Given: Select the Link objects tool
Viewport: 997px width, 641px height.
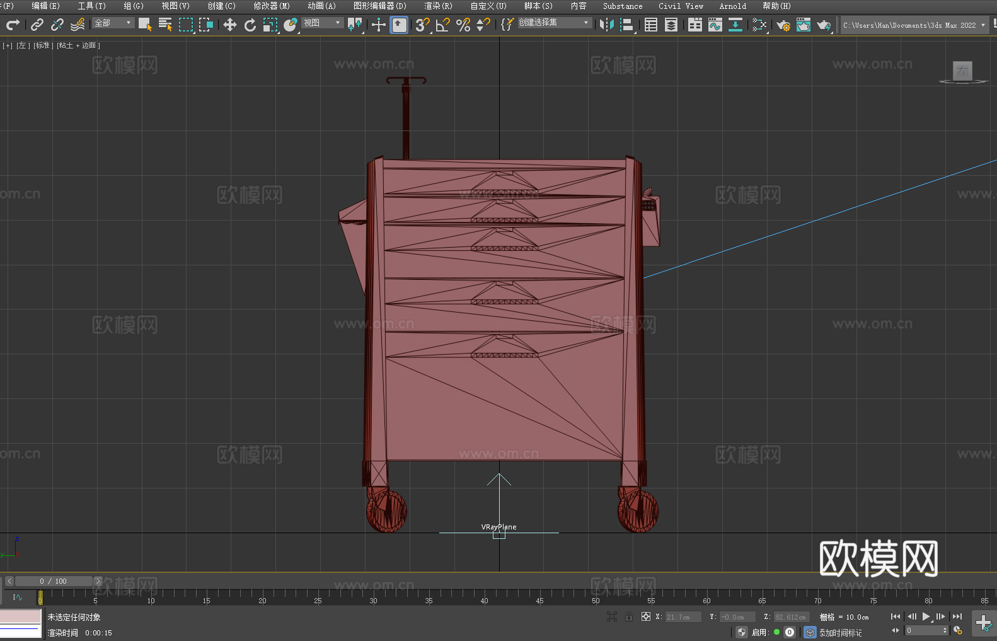Looking at the screenshot, I should tap(37, 25).
